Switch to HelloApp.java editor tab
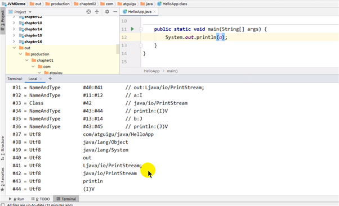This screenshot has width=339, height=206. pyautogui.click(x=140, y=12)
